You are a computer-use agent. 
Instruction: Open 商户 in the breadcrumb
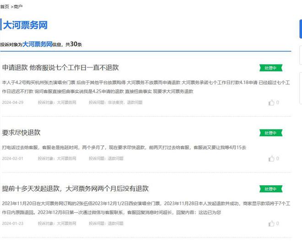pos(18,6)
